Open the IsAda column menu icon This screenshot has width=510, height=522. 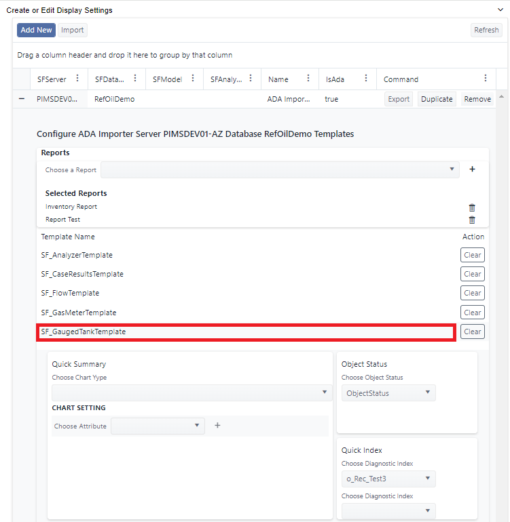tap(366, 79)
